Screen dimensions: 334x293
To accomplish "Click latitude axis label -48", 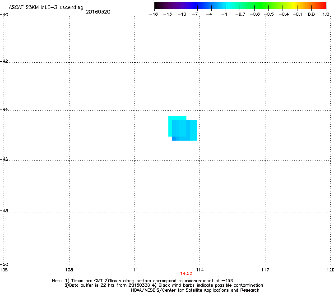I will [4, 211].
